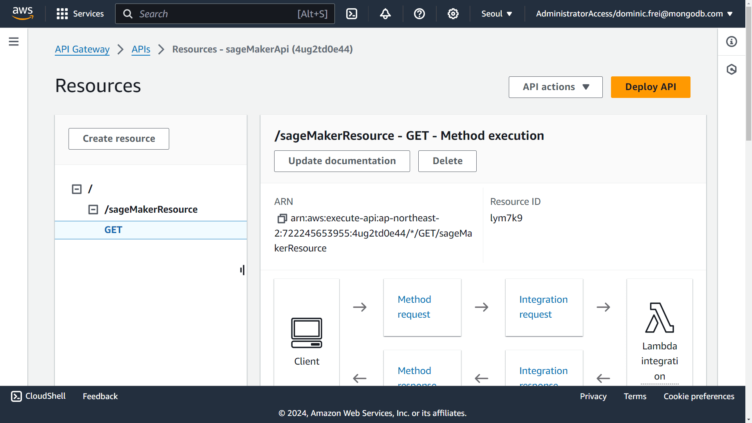This screenshot has width=752, height=423.
Task: Click the Lambda integration icon
Action: 660,318
